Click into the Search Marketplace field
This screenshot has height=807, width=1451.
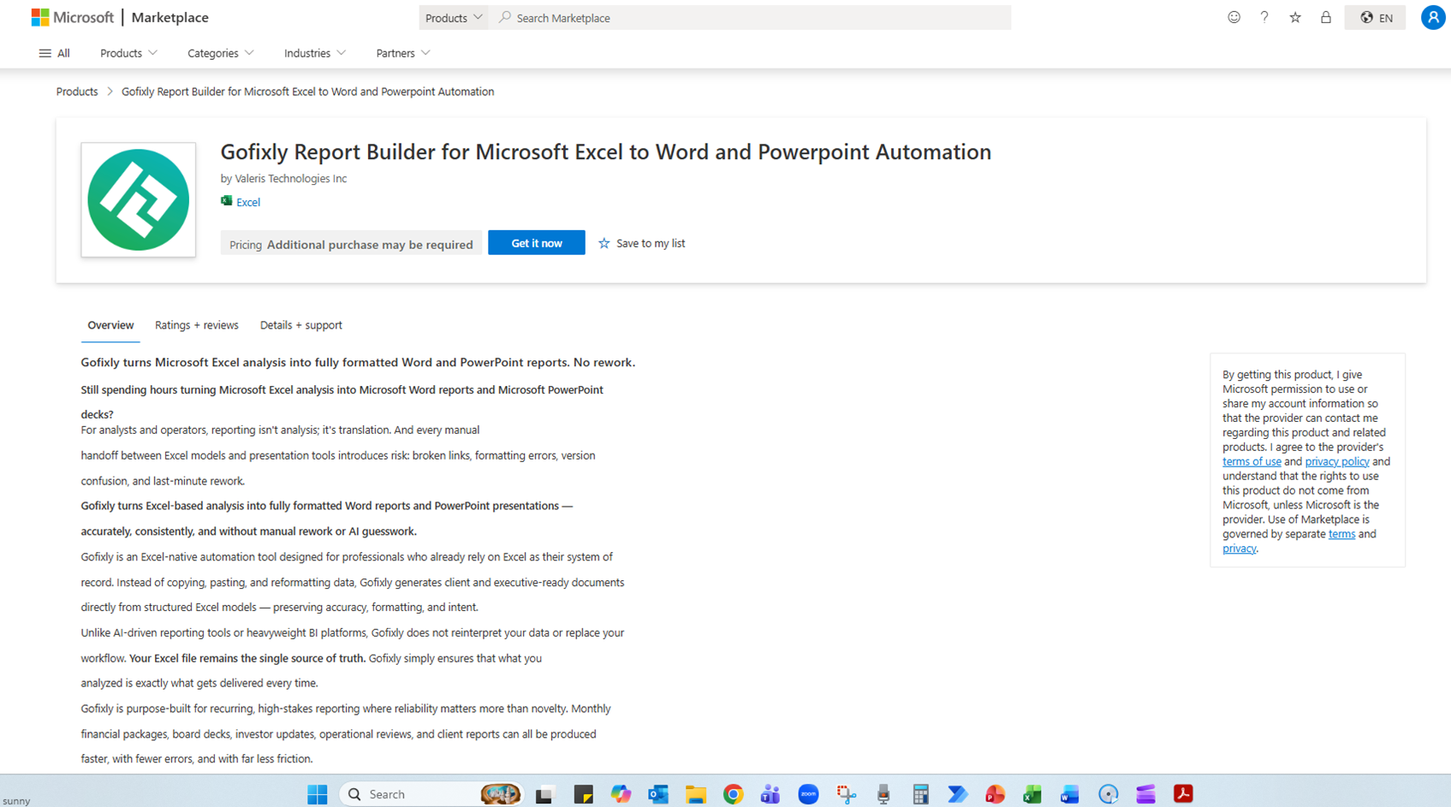(753, 18)
